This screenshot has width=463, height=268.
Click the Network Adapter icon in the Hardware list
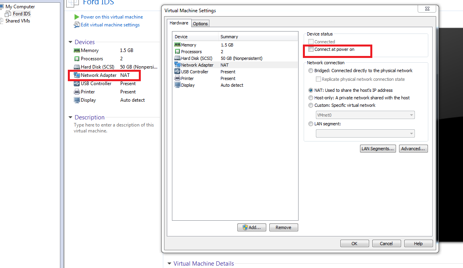[x=177, y=65]
